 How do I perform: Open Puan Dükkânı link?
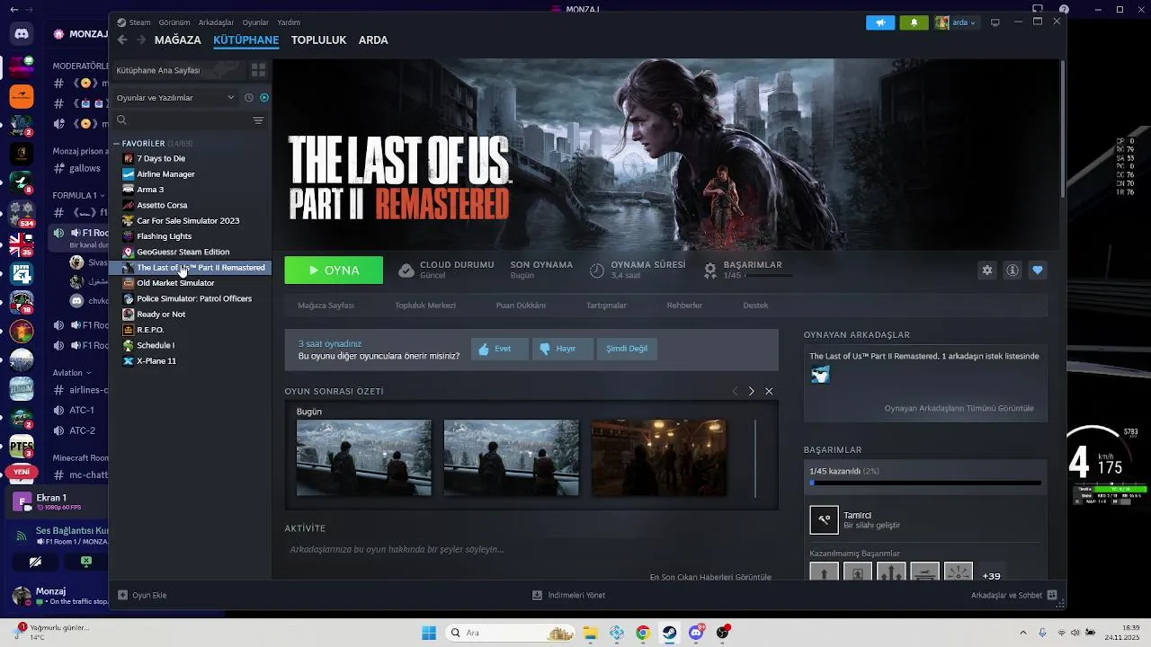(521, 306)
